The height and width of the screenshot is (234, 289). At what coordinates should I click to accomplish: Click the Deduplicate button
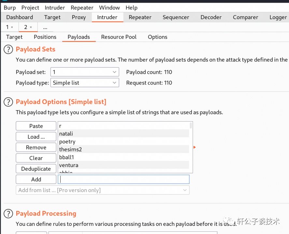coord(36,169)
